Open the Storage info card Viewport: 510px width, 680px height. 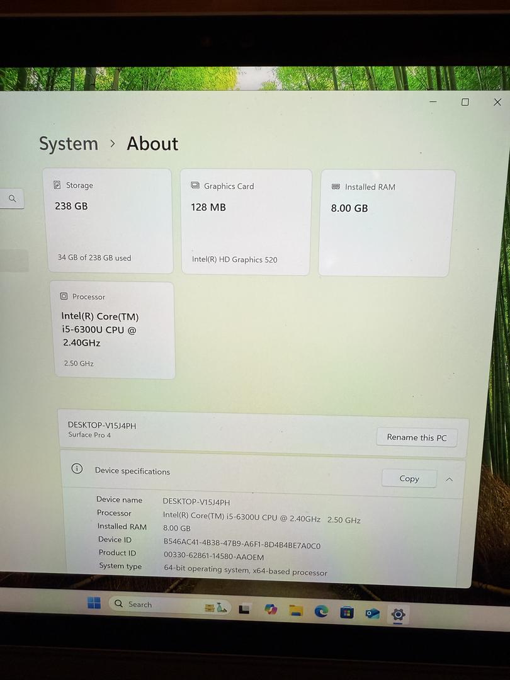(108, 220)
